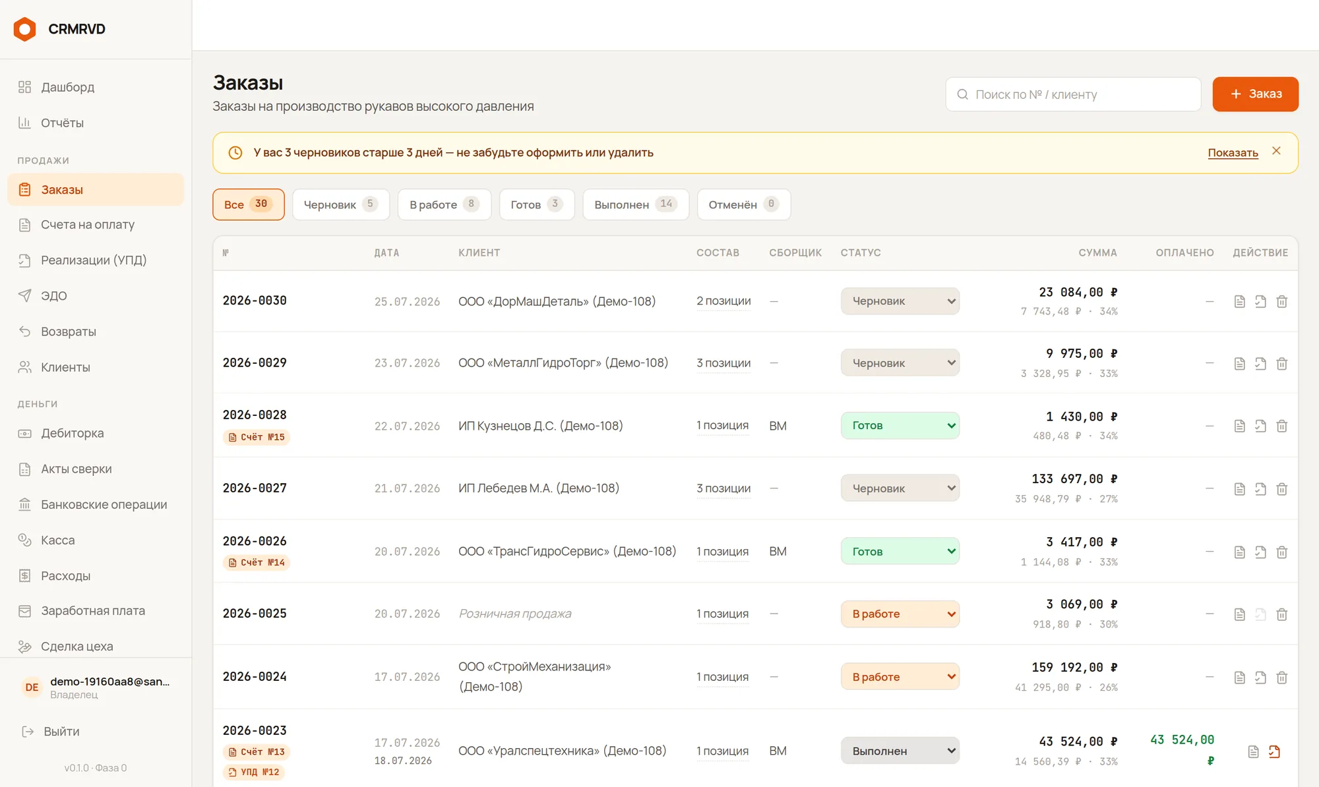Click the ДАТА column header
Image resolution: width=1319 pixels, height=787 pixels.
[386, 253]
